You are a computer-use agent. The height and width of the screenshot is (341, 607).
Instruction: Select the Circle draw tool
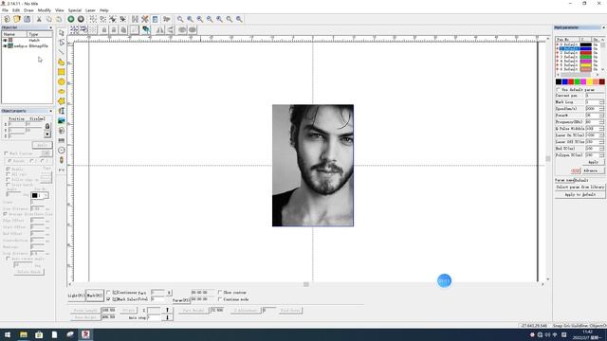[x=61, y=81]
